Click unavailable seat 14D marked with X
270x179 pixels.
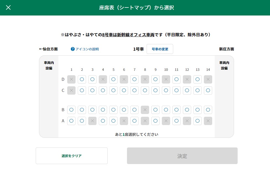coord(208,79)
